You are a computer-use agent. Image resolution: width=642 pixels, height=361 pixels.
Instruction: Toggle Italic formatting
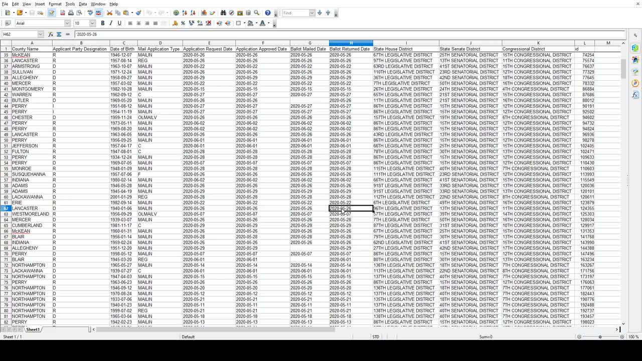click(x=111, y=23)
